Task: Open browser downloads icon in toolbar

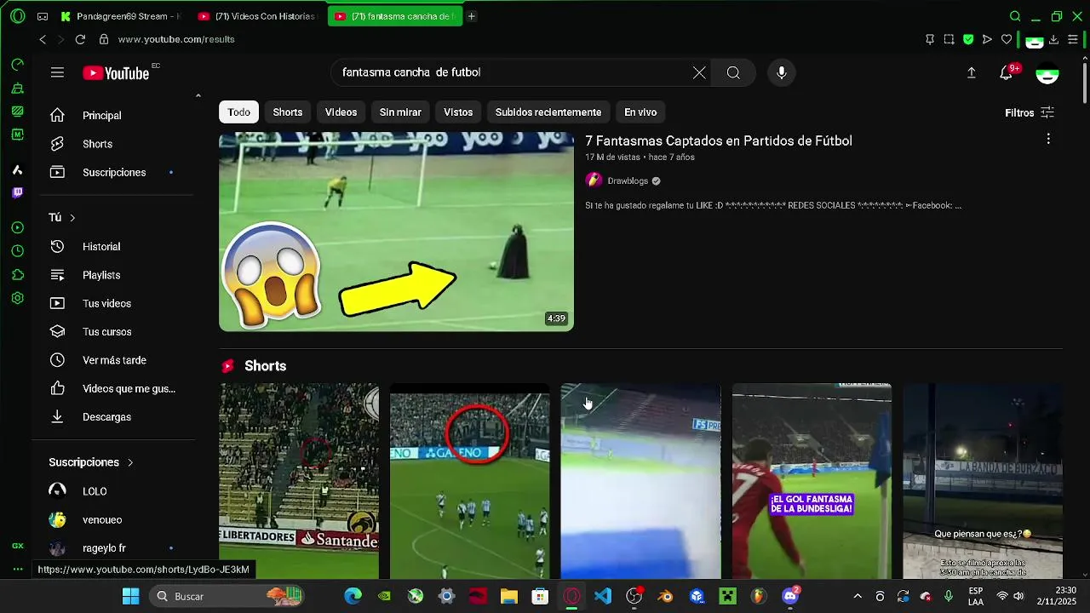Action: (1053, 39)
